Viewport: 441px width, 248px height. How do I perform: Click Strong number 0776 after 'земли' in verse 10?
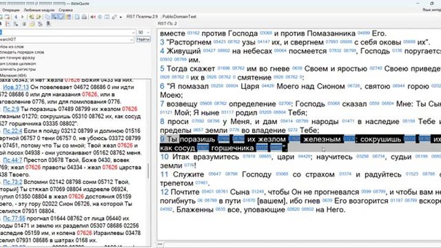[189, 165]
